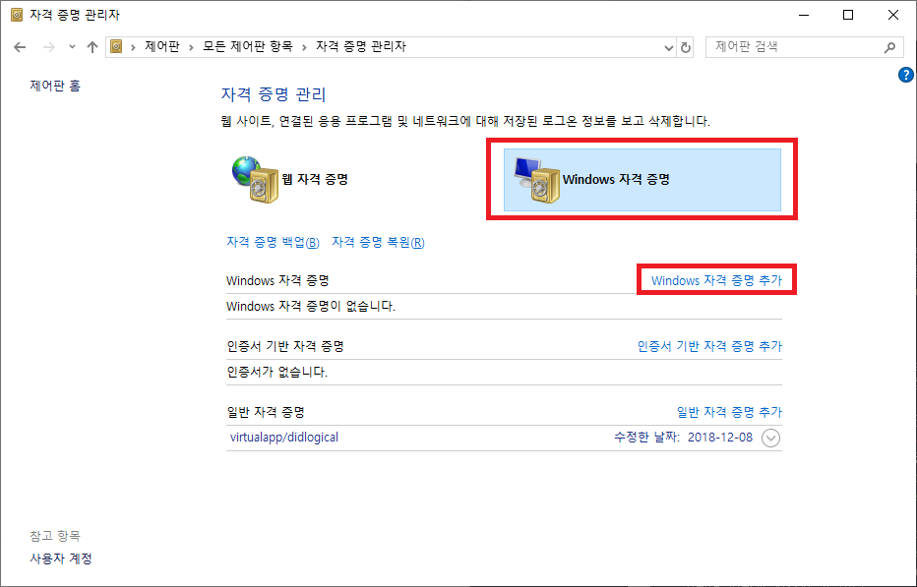This screenshot has width=917, height=587.
Task: Maximize the Credential Manager window
Action: (848, 15)
